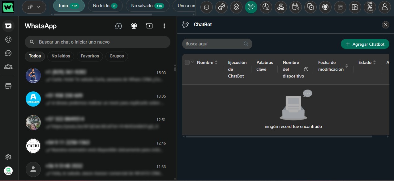The image size is (394, 181).
Task: Open the Free Tools icon
Action: 370,7
